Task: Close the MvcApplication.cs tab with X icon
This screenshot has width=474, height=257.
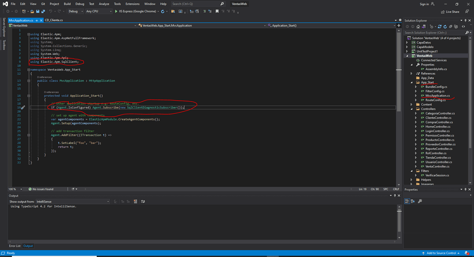Action: pyautogui.click(x=41, y=20)
